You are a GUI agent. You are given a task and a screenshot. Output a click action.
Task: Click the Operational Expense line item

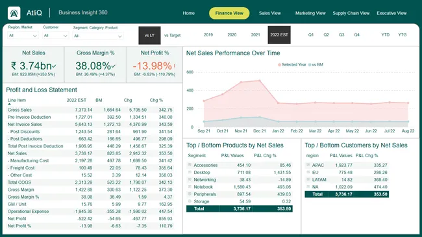click(29, 212)
